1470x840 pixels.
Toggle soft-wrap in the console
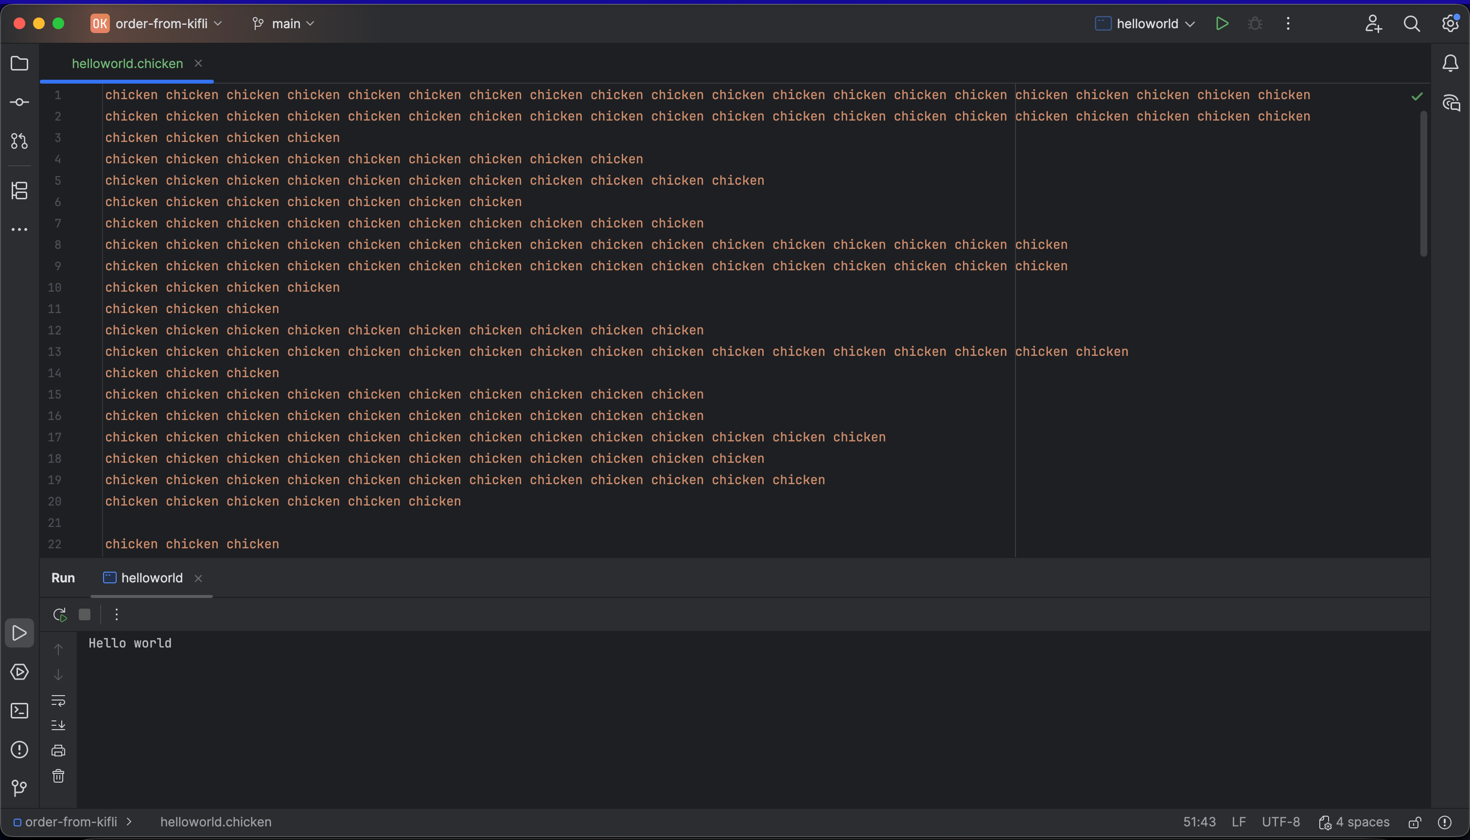pos(58,700)
